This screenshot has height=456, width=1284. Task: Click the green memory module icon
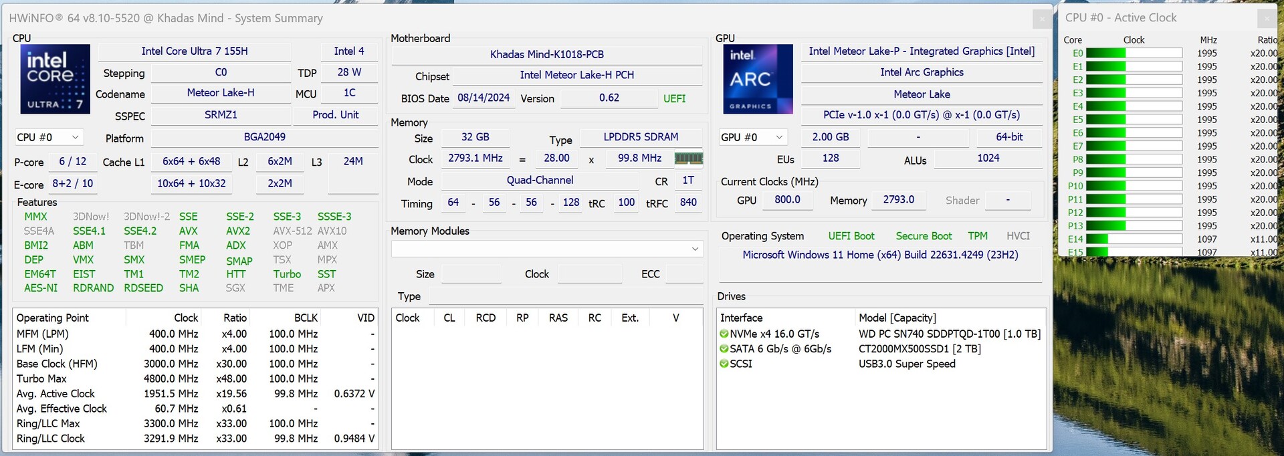tap(688, 158)
